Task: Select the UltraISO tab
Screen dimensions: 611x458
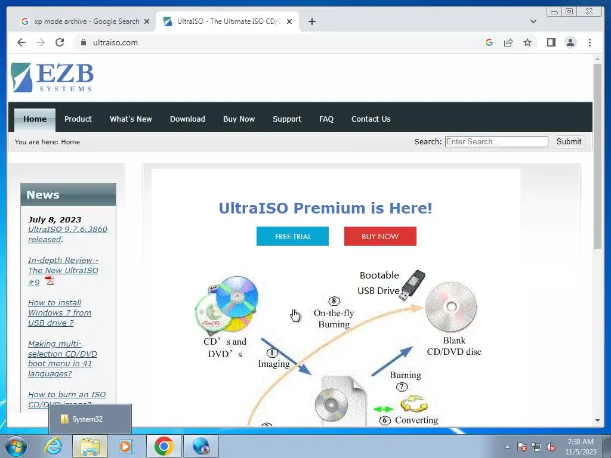Action: point(228,21)
